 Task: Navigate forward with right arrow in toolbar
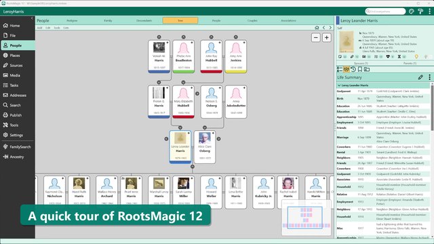[x=330, y=28]
